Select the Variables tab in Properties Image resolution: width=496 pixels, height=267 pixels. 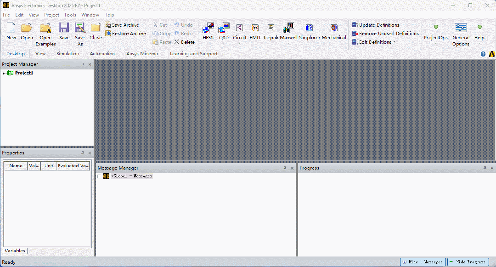[15, 250]
